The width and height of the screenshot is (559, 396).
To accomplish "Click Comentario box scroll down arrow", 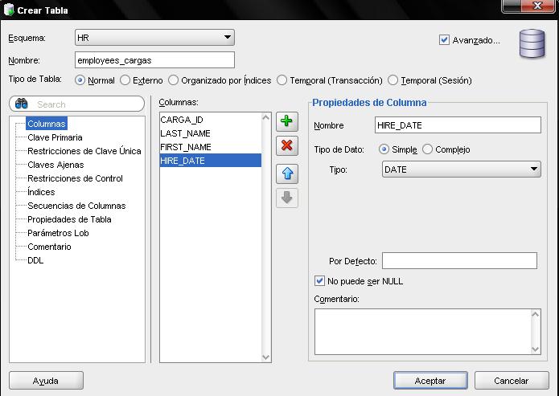I will point(535,349).
